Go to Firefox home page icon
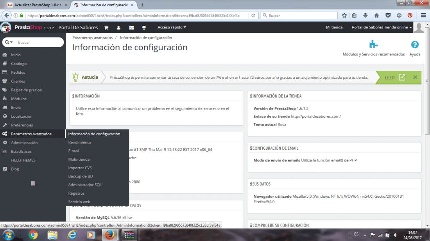The width and height of the screenshot is (430, 241). pos(377,16)
